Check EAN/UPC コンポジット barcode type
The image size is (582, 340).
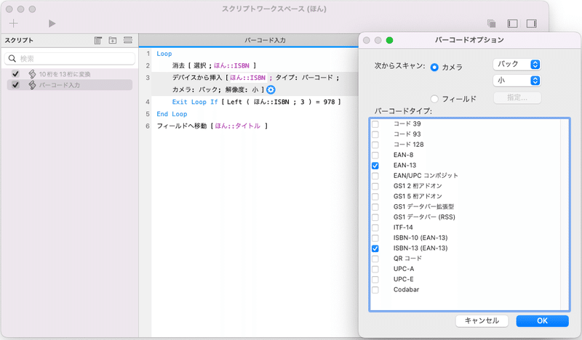coord(375,176)
